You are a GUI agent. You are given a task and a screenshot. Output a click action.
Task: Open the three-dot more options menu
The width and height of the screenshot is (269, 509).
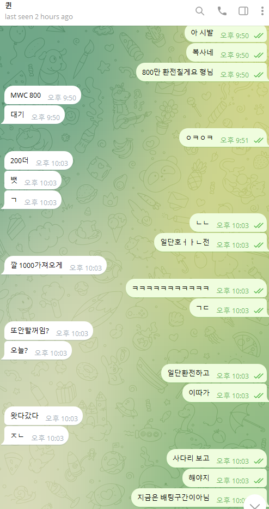262,11
